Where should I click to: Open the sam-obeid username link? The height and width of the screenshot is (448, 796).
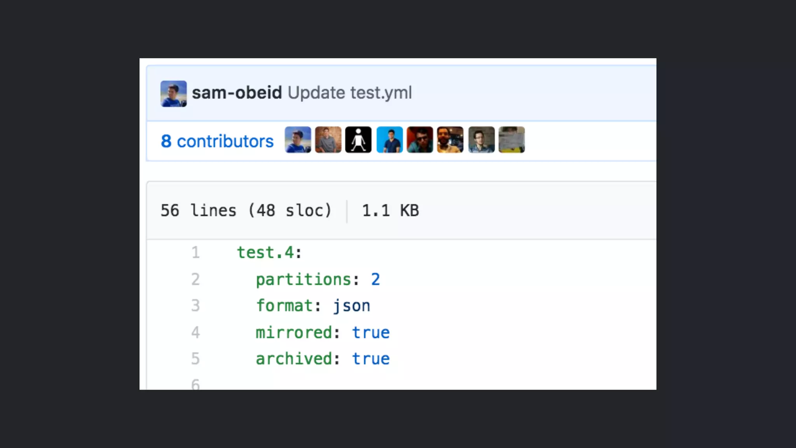point(237,93)
